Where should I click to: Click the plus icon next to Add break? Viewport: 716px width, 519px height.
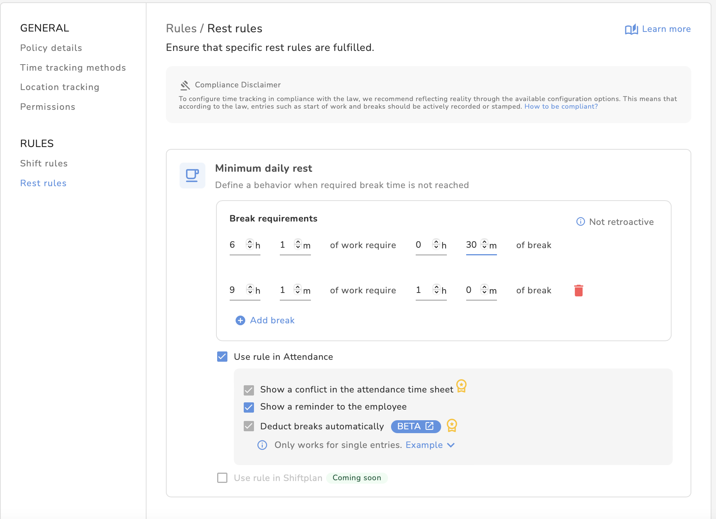click(x=240, y=321)
